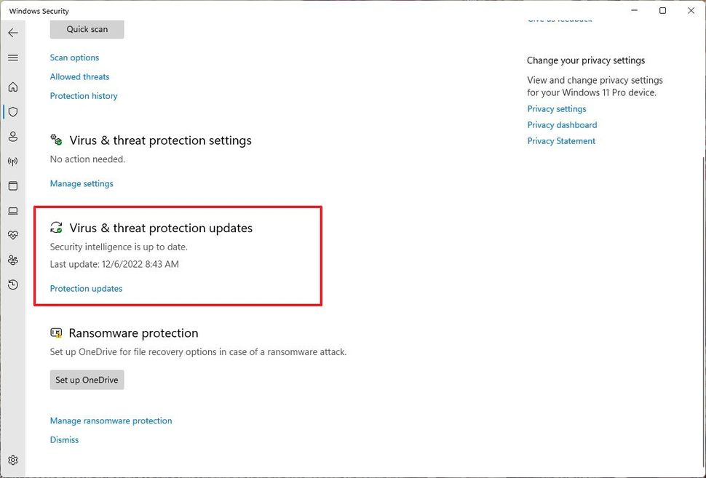
Task: Open App & browser control section
Action: coord(13,186)
